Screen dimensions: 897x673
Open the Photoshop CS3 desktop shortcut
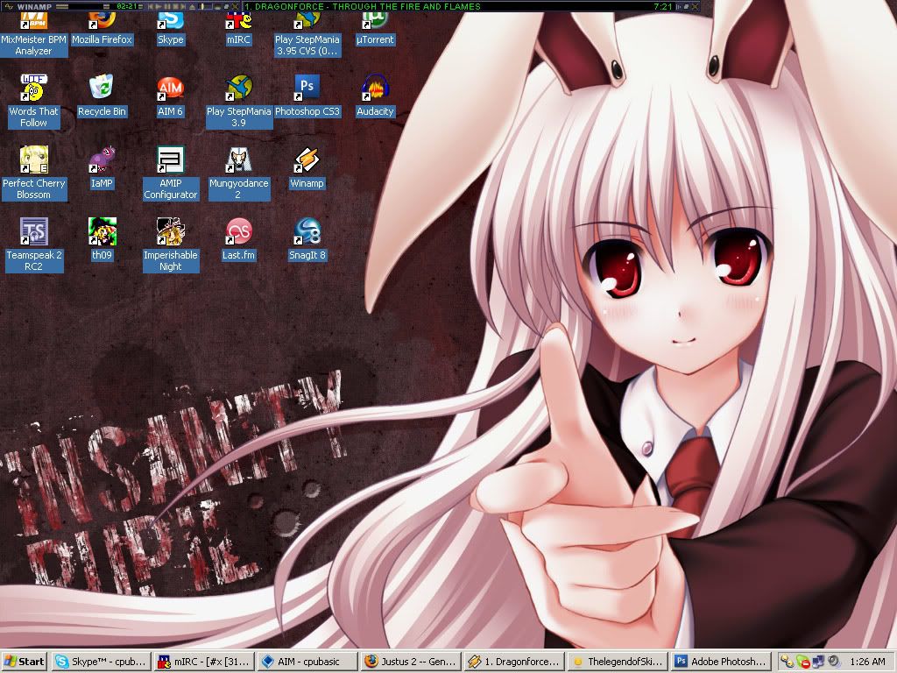(307, 88)
